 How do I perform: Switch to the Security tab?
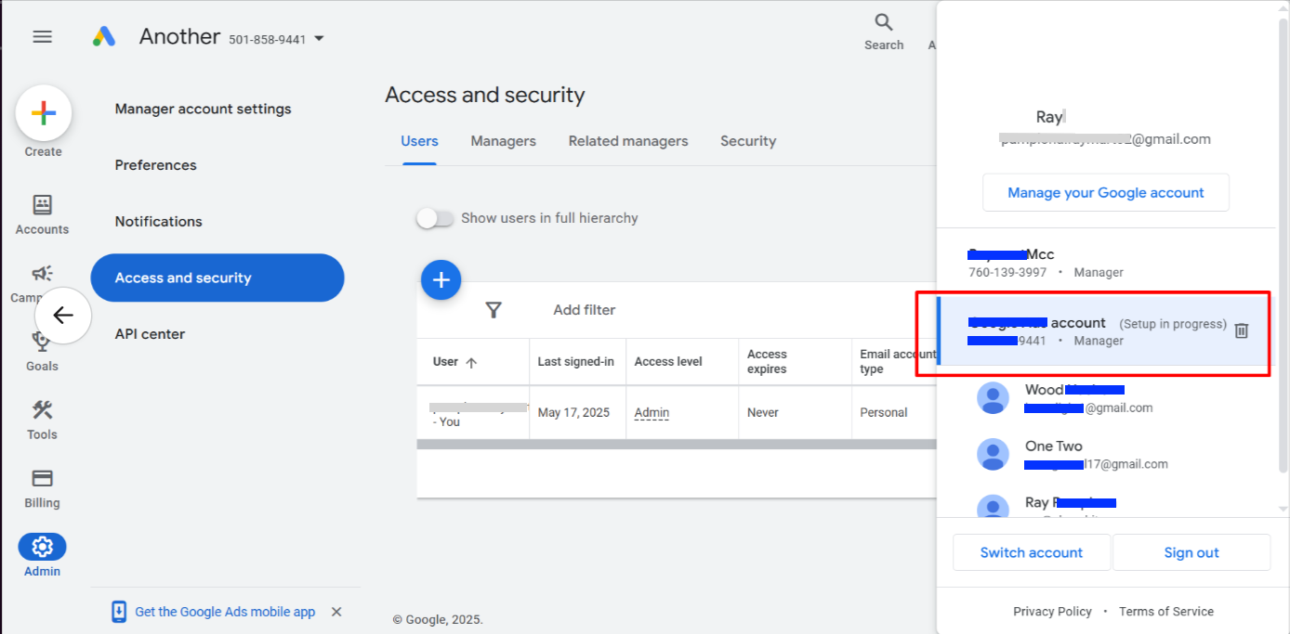click(x=747, y=141)
